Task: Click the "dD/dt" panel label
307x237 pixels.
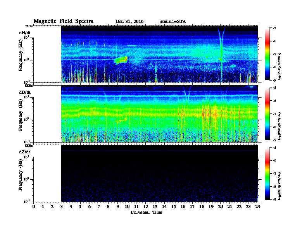Action: 25,92
